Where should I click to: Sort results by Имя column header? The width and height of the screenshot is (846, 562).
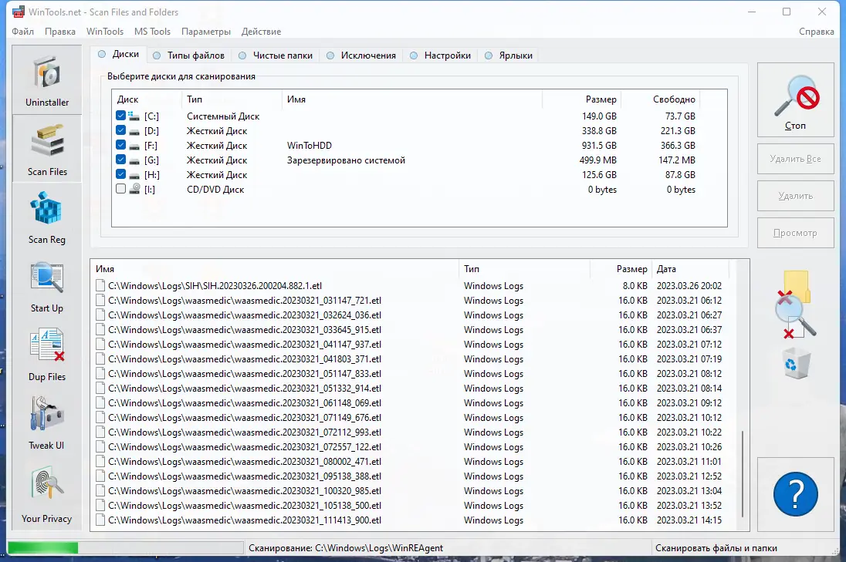coord(275,268)
